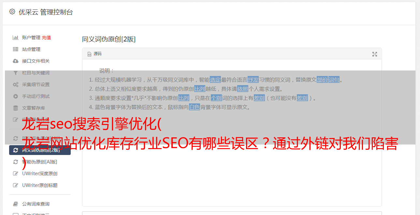Click the cloud upload icon for 接口文件相关
The height and width of the screenshot is (215, 420).
[x=15, y=61]
